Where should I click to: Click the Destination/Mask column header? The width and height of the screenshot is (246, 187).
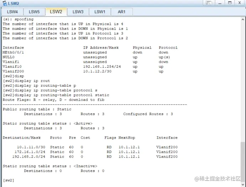(22, 138)
